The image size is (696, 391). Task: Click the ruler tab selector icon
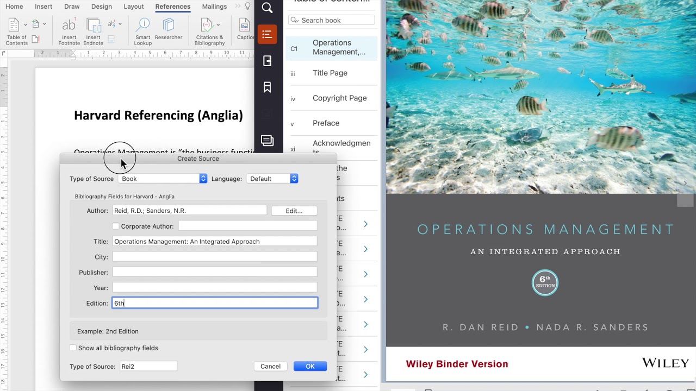(x=3, y=53)
